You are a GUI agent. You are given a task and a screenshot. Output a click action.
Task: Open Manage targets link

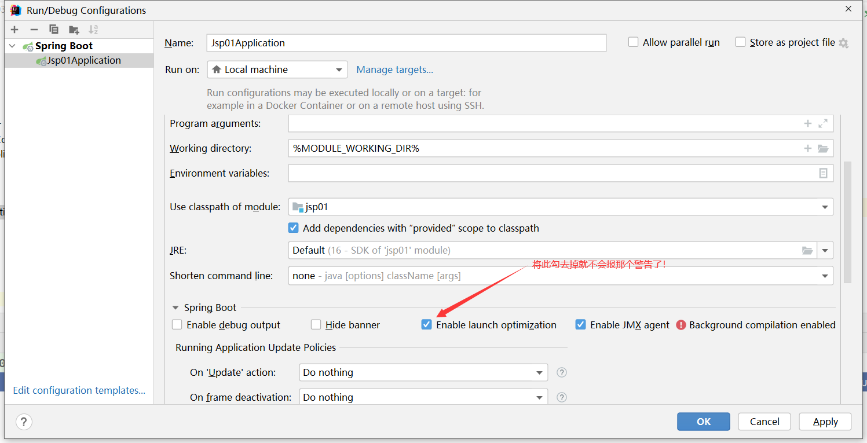394,69
